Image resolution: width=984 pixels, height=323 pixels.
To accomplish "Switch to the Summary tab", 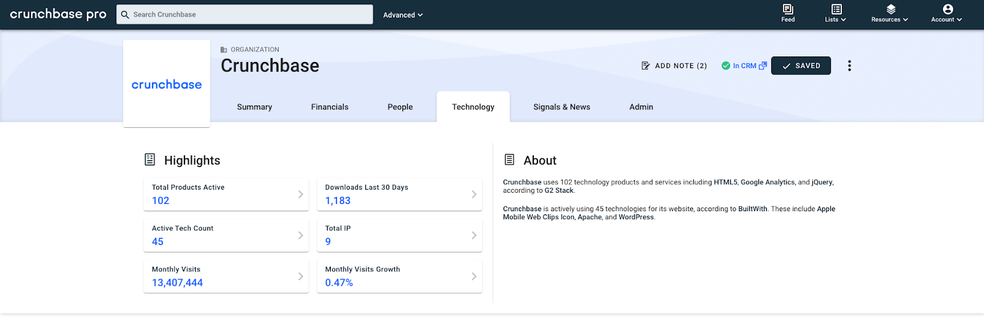I will (x=255, y=107).
